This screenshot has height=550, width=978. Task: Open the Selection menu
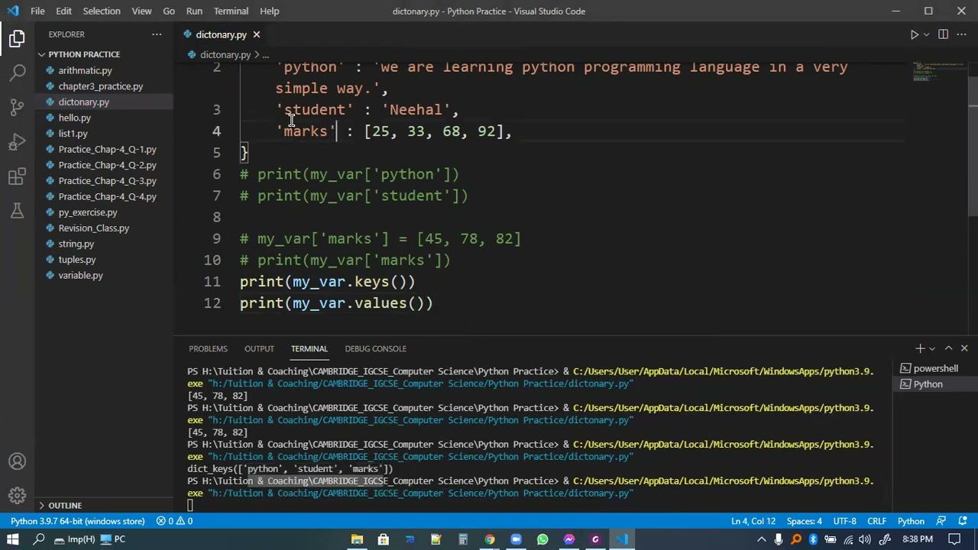[102, 11]
